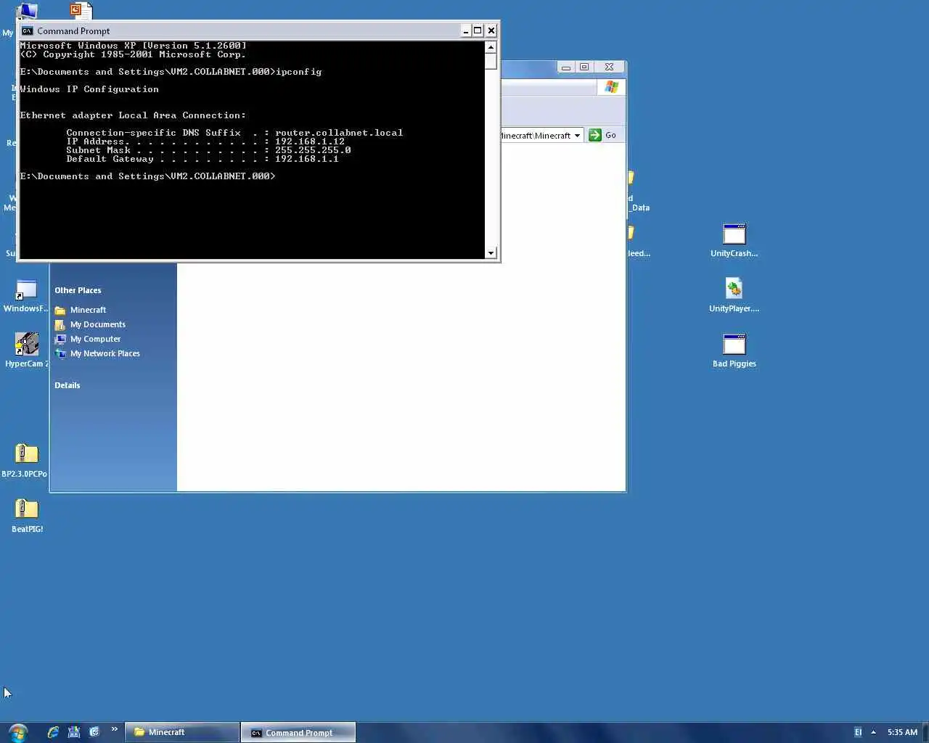Click the language indicator in system tray
This screenshot has width=929, height=743.
point(858,732)
